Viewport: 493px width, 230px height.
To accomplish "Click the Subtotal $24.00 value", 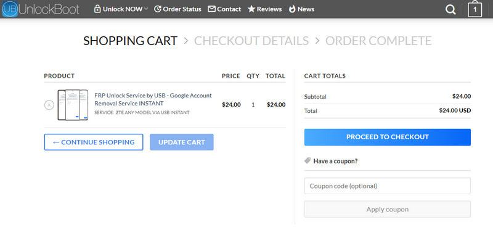I will click(x=462, y=97).
